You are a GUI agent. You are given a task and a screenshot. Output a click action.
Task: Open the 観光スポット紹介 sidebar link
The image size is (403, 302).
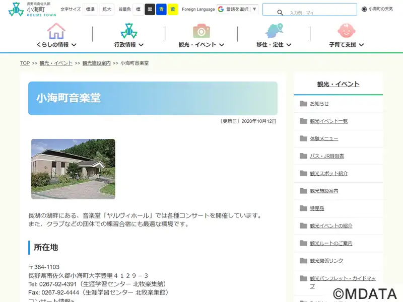[x=329, y=174]
